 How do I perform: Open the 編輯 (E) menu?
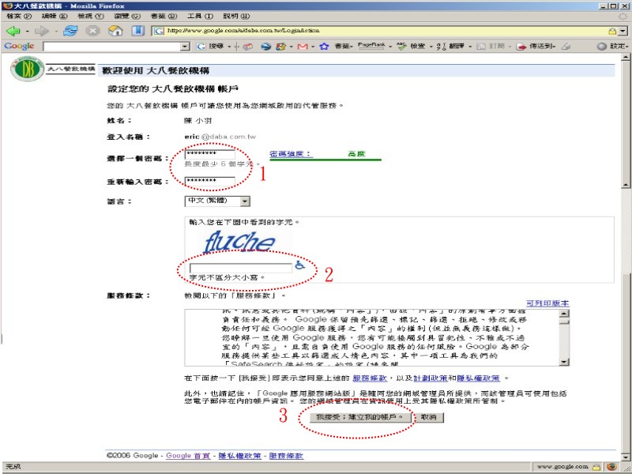click(55, 16)
